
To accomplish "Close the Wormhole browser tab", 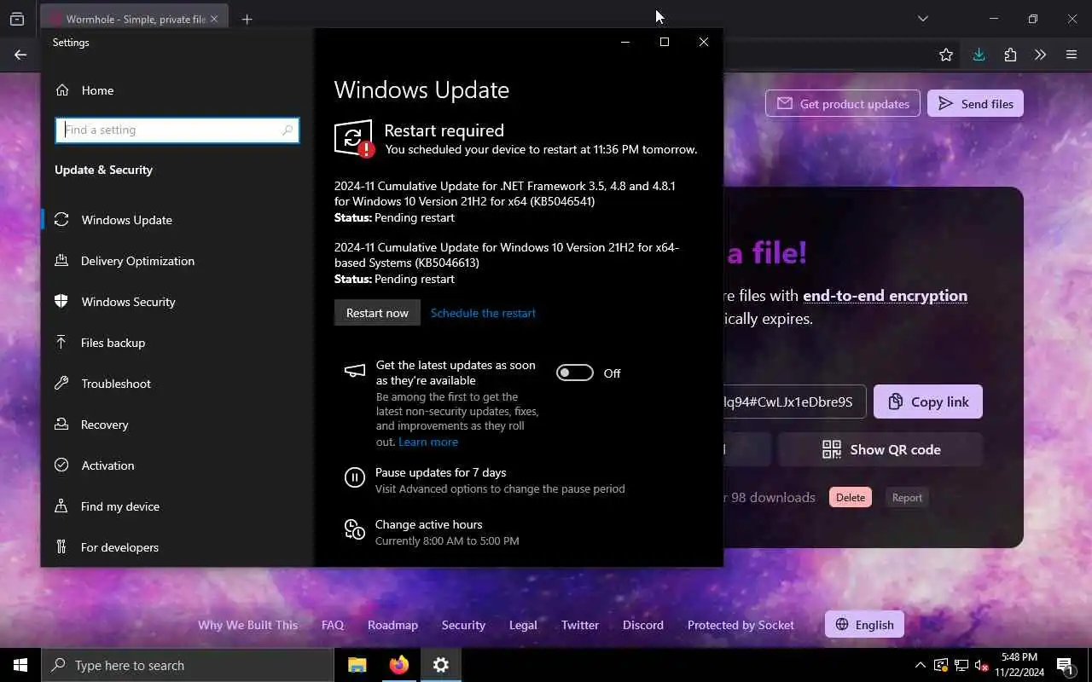I will click(213, 19).
